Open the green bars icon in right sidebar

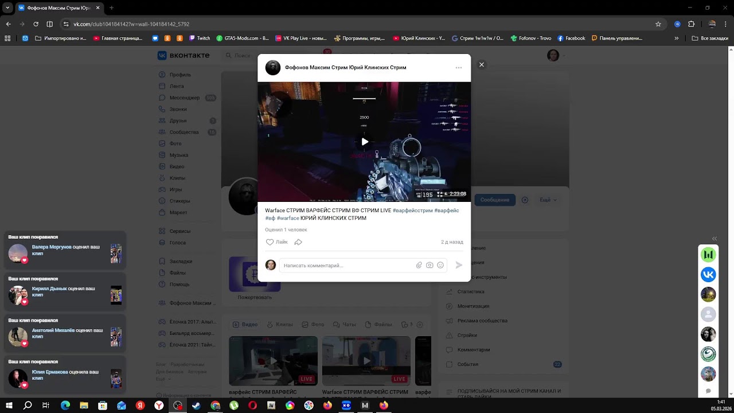coord(708,255)
